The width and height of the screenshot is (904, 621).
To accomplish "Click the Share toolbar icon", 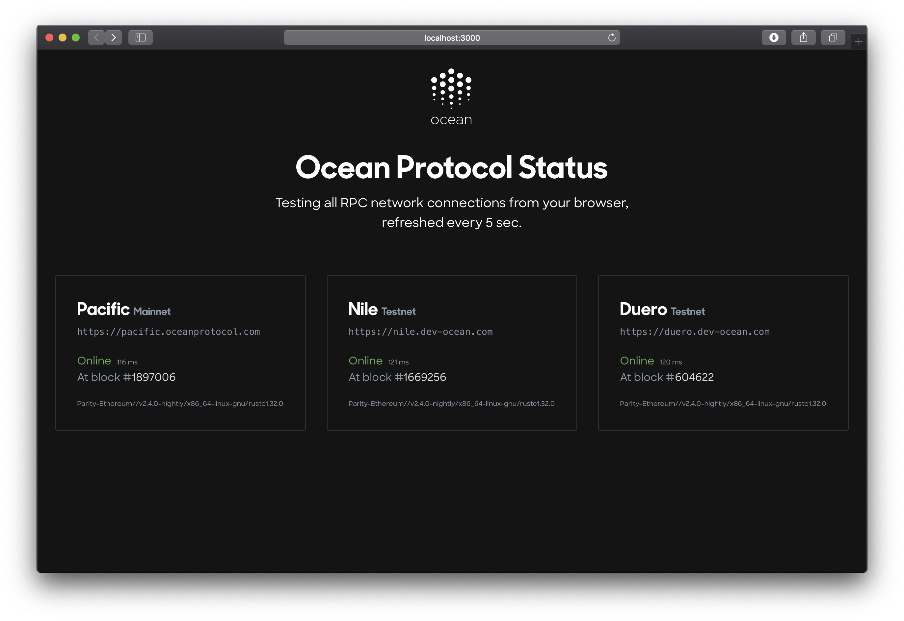I will point(803,37).
